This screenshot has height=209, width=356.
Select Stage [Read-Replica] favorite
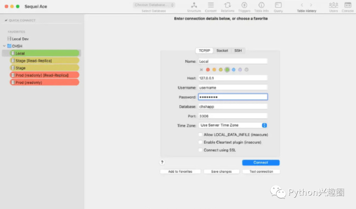44,61
